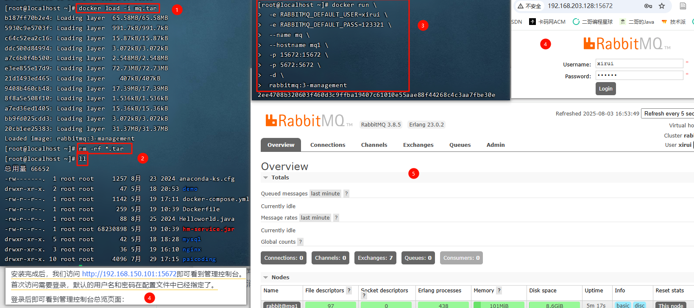
Task: Open the 卡码网ACM bookmark
Action: click(x=547, y=22)
